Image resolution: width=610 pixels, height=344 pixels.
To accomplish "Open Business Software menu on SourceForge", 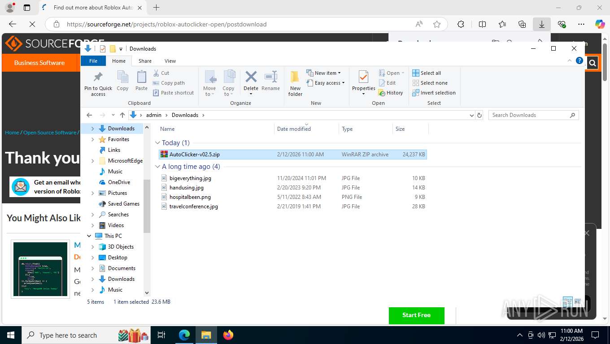I will [x=39, y=63].
